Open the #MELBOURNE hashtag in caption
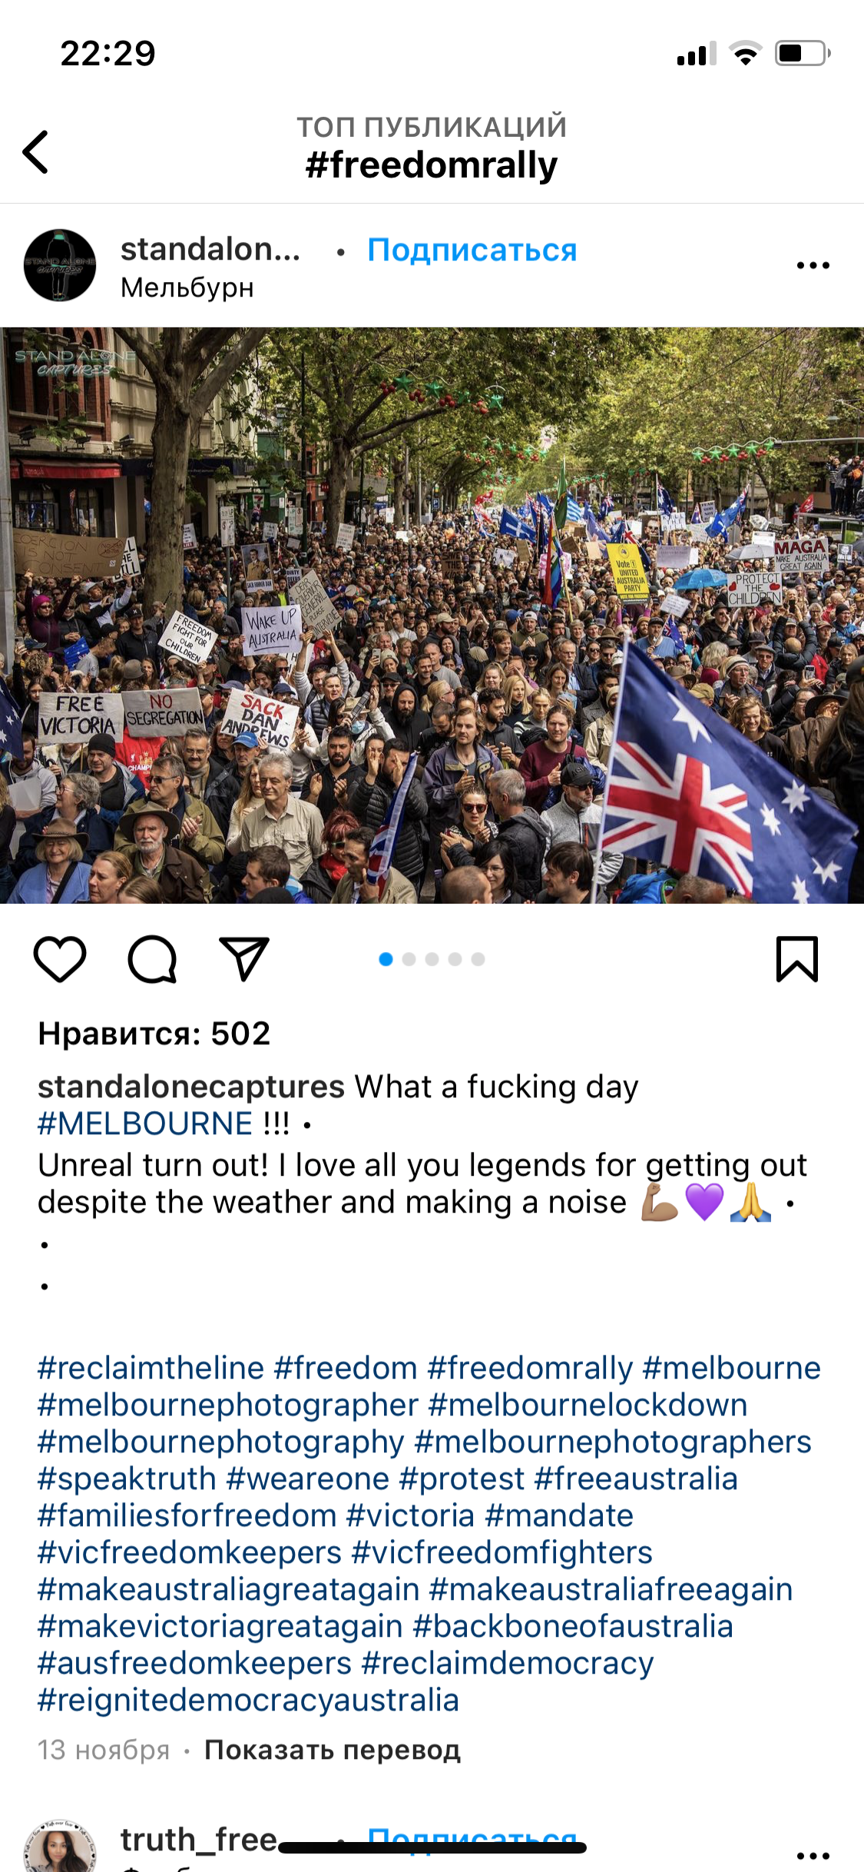Image resolution: width=864 pixels, height=1872 pixels. 145,1124
